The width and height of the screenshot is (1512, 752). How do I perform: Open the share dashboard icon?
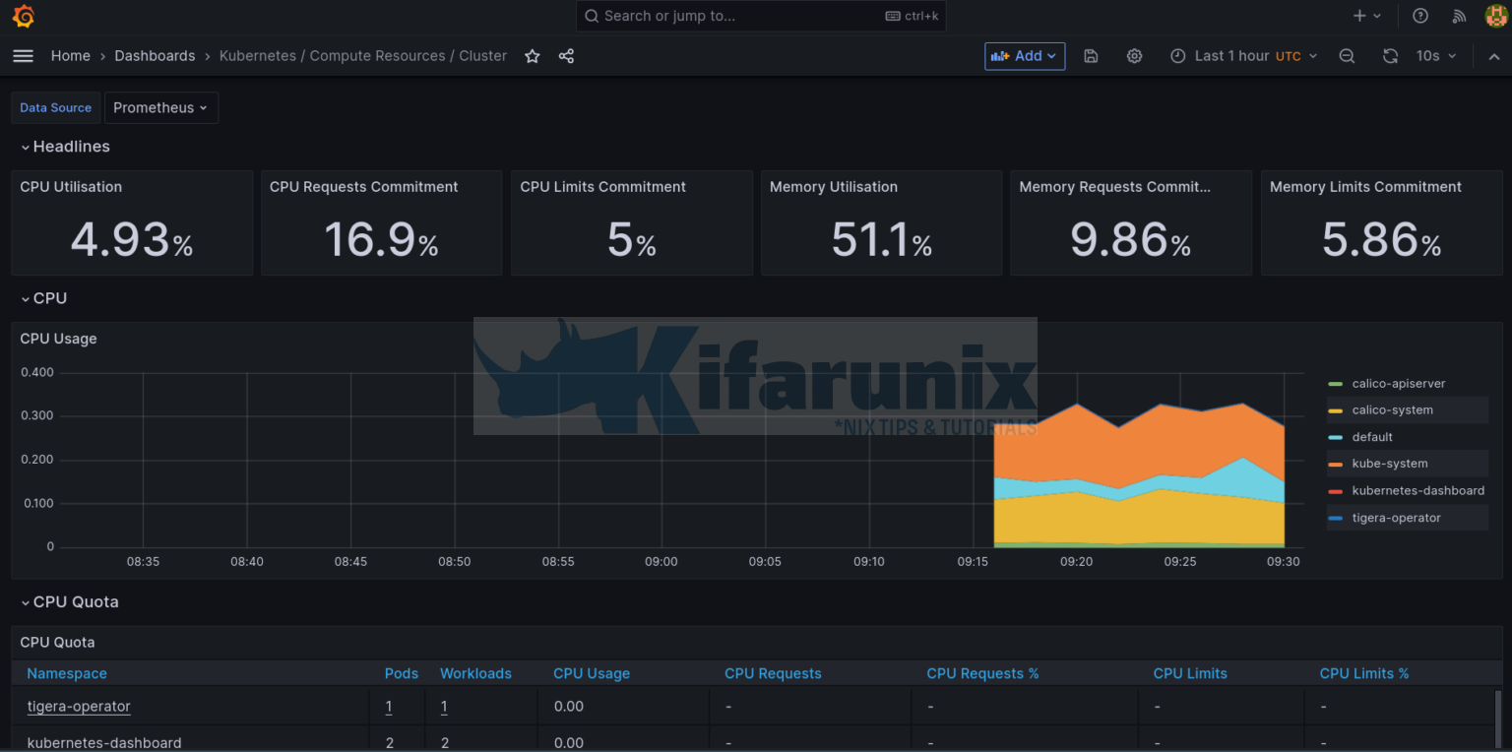click(566, 56)
